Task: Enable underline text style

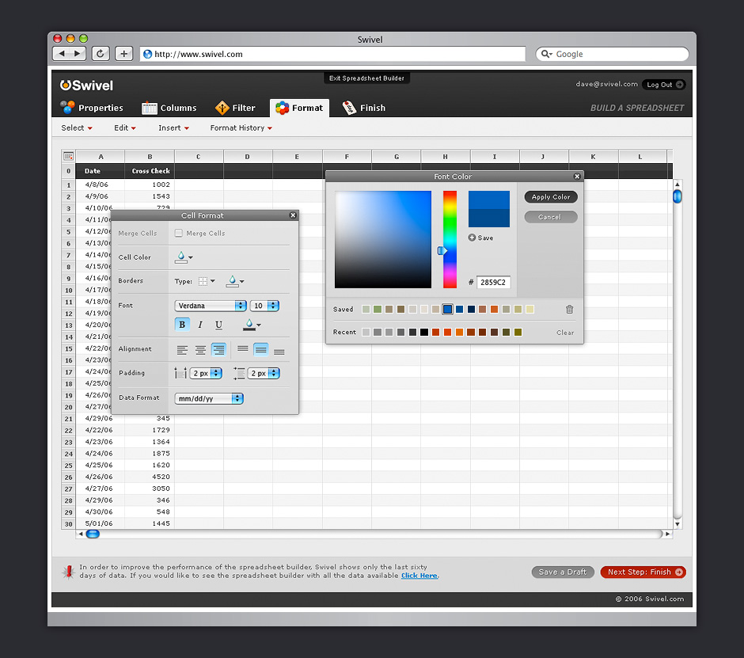Action: coord(218,325)
